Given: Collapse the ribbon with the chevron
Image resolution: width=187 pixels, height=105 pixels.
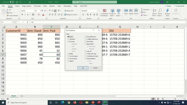Looking at the screenshot, I should (x=185, y=19).
